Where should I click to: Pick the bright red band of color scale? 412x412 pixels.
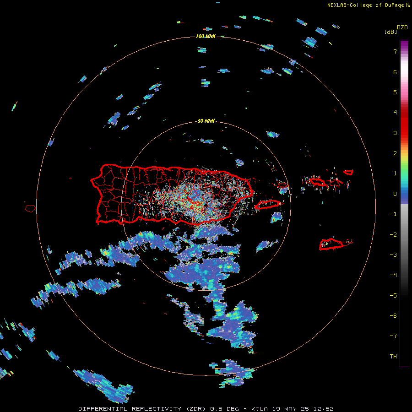click(404, 129)
